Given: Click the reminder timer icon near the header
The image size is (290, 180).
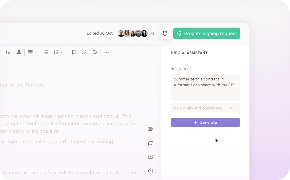Looking at the screenshot, I should tap(165, 33).
